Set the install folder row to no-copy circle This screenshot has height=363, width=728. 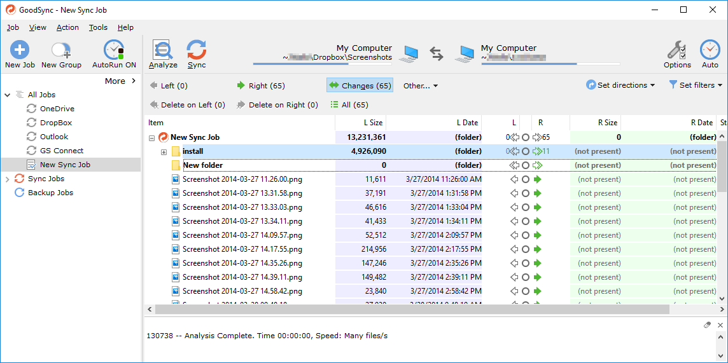click(526, 151)
